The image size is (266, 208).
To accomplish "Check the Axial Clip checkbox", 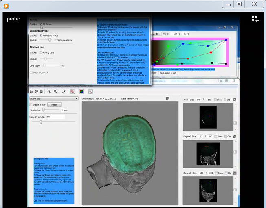I will tap(225, 100).
